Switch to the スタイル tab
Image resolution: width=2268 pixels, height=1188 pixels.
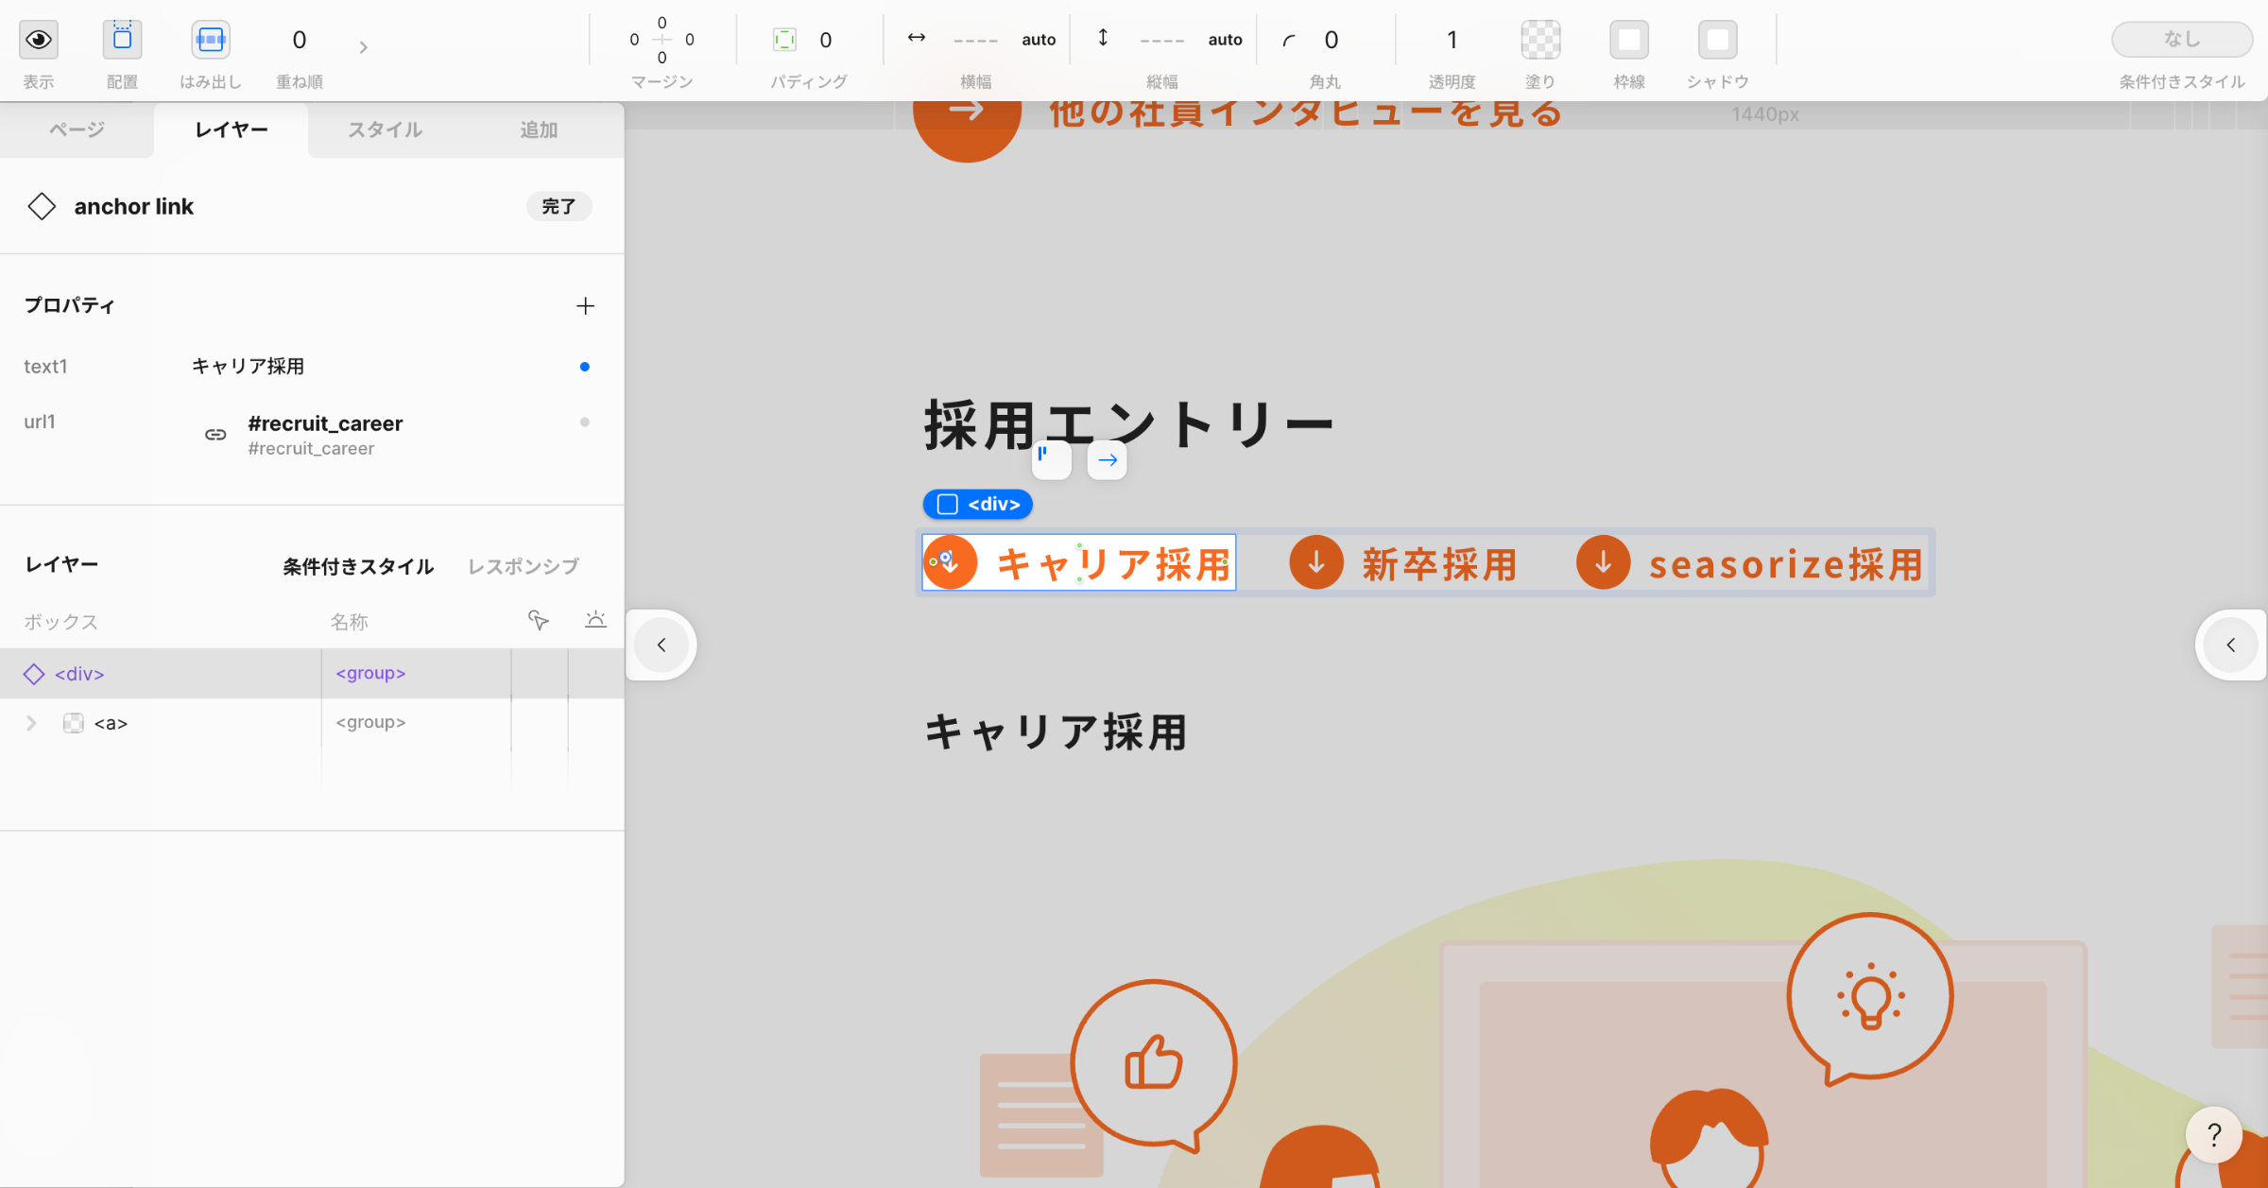[385, 129]
